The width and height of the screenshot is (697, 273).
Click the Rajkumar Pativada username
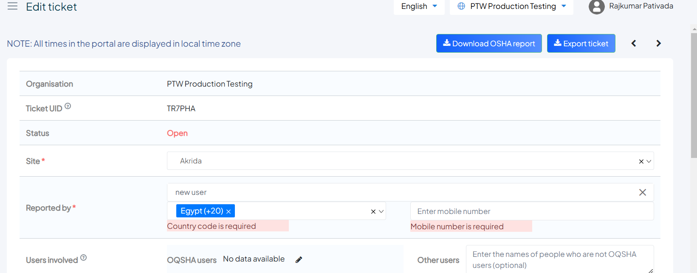tap(641, 6)
